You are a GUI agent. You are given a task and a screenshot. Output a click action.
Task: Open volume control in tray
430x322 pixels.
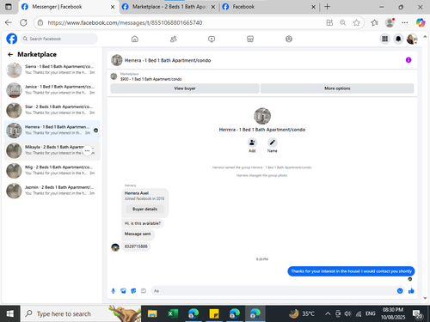click(347, 314)
